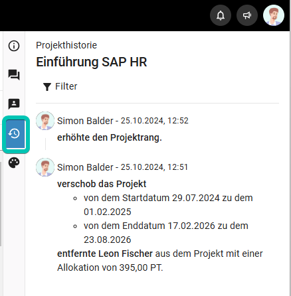Open the notifications bell
Screen dimensions: 291x296
tap(221, 15)
